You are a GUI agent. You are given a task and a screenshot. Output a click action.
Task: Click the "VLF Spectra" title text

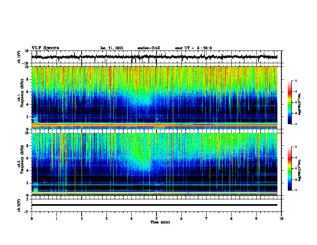45,48
